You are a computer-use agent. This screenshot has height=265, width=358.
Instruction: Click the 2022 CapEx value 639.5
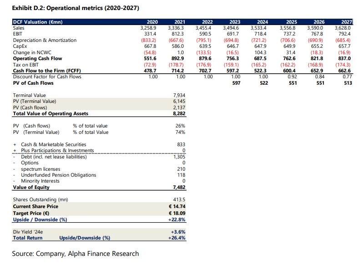(x=205, y=46)
